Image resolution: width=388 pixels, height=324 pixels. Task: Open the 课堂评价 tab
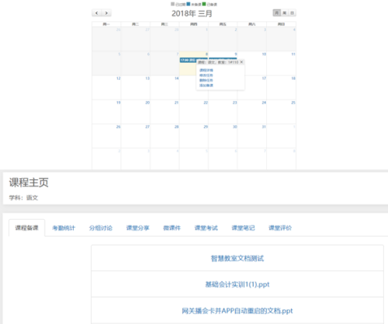[x=280, y=228]
